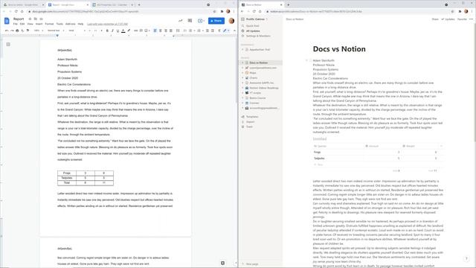
Task: Open new tab in Notion browser window
Action: tap(288, 5)
